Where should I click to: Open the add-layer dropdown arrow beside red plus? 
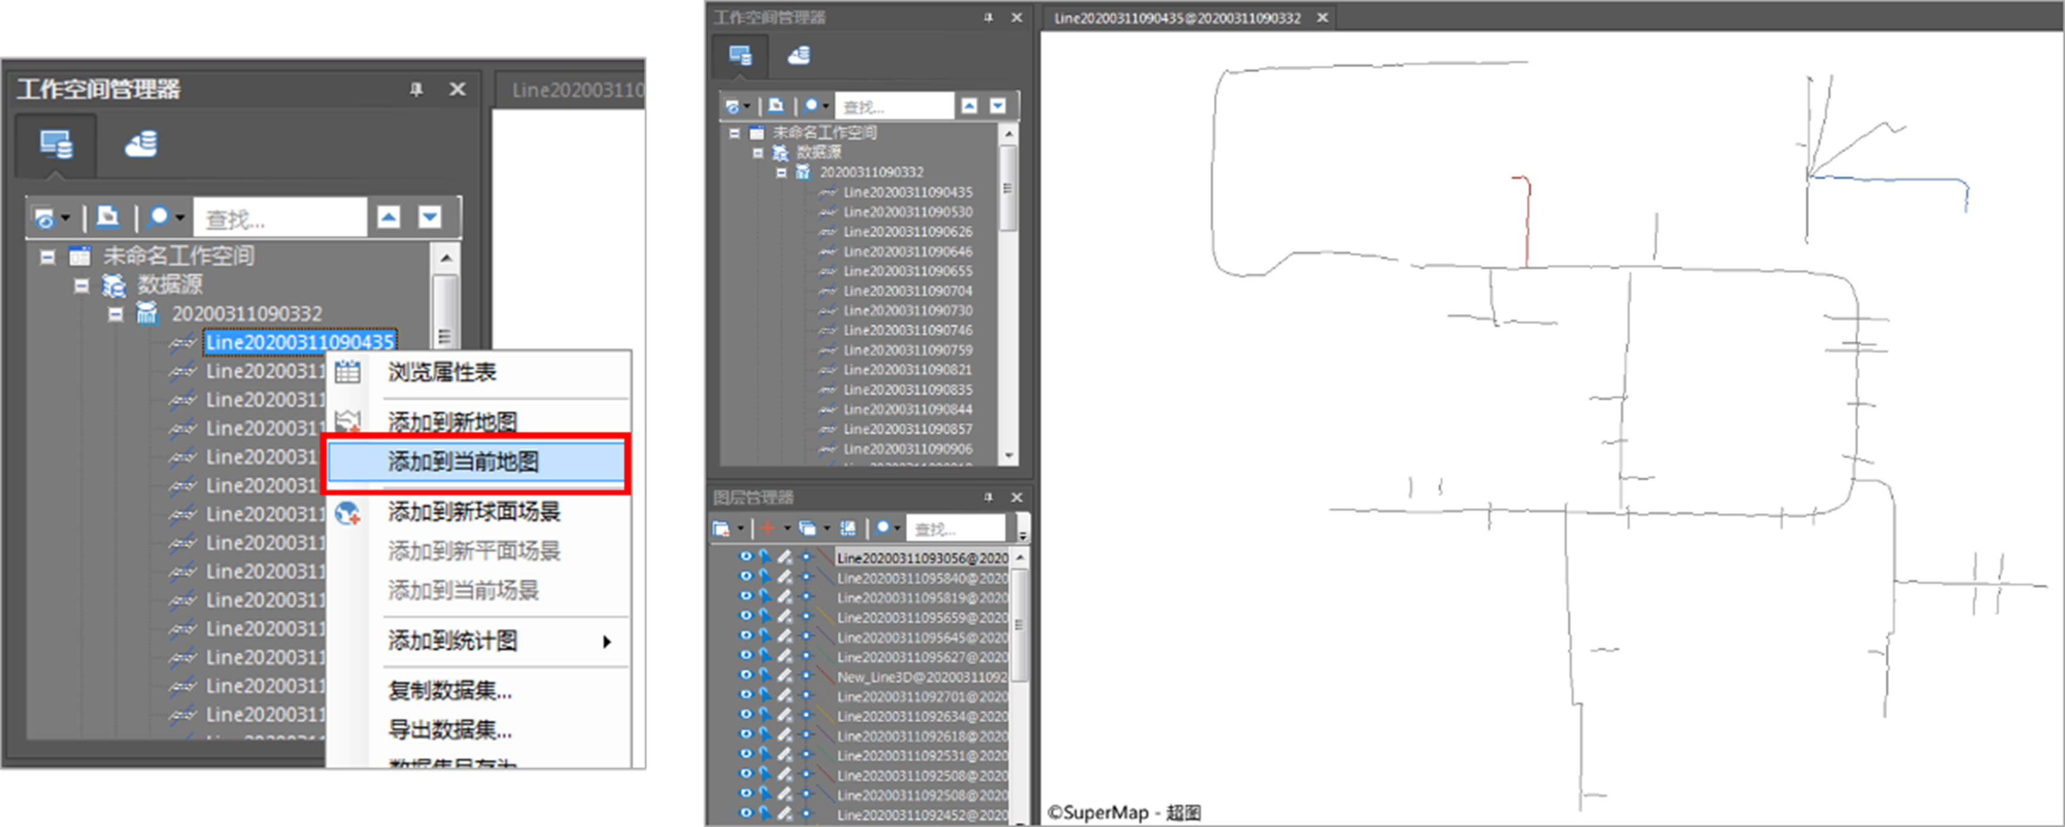coord(787,528)
